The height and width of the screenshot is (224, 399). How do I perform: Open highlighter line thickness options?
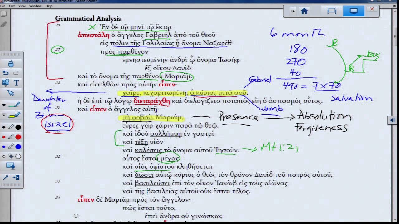[4, 115]
